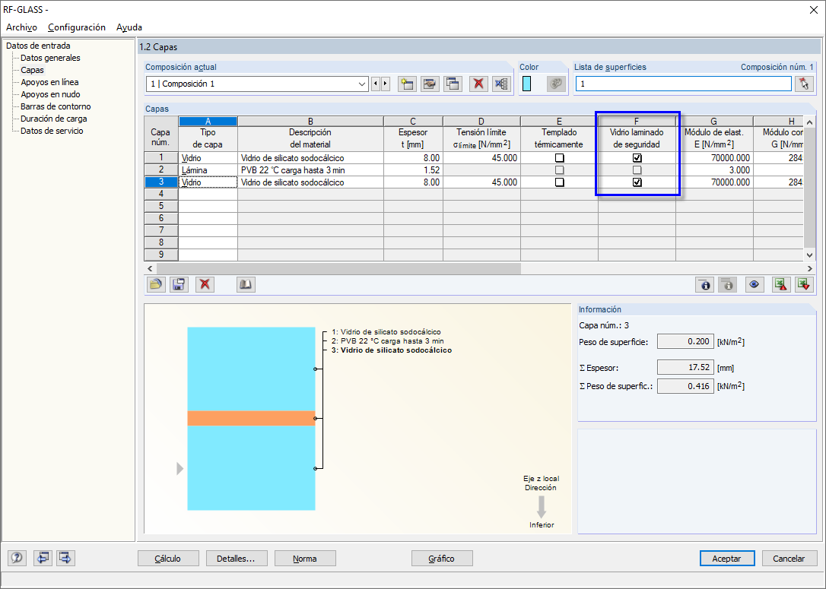Confirm with Aceptar button
The width and height of the screenshot is (826, 589).
click(x=727, y=559)
